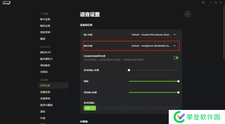Click the KOOK logo in title bar
Screen dimensions: 225x124
click(6, 3)
